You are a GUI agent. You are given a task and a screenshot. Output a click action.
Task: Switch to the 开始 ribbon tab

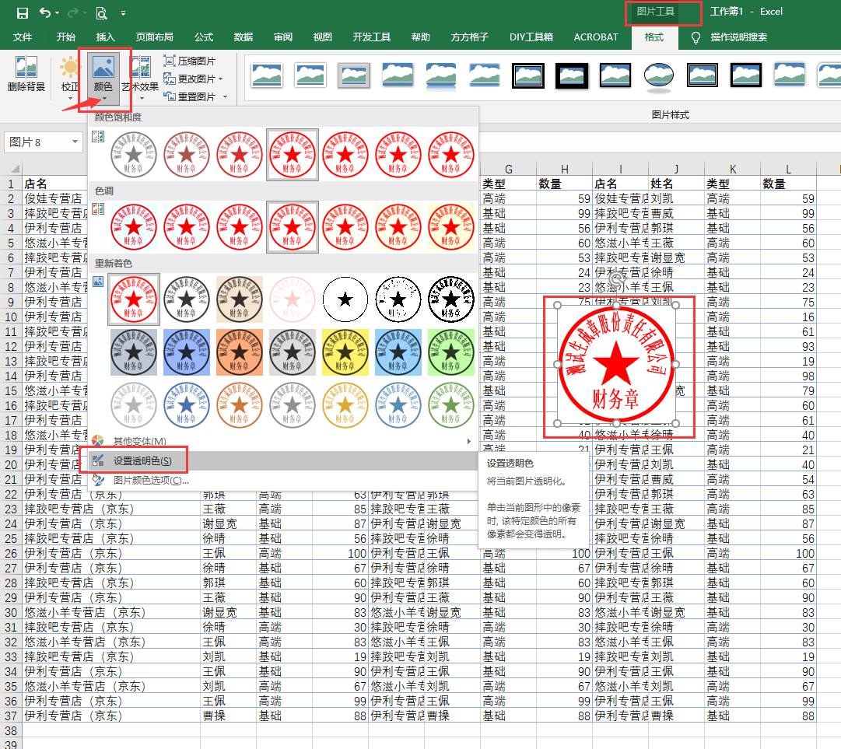click(x=66, y=37)
